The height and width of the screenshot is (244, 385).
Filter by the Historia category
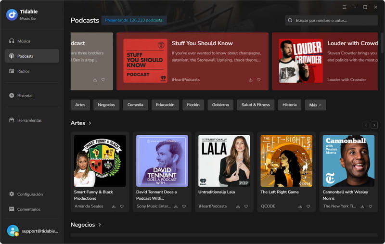290,105
